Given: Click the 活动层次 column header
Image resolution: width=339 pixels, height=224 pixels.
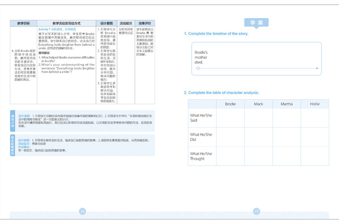Looking at the screenshot, I should click(x=126, y=23).
